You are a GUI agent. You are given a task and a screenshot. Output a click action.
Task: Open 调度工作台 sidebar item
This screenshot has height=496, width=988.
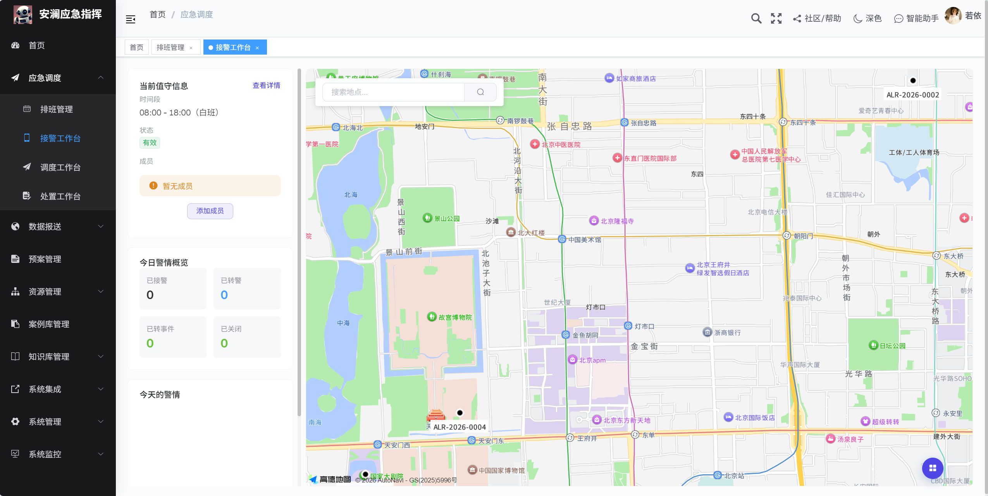click(58, 167)
